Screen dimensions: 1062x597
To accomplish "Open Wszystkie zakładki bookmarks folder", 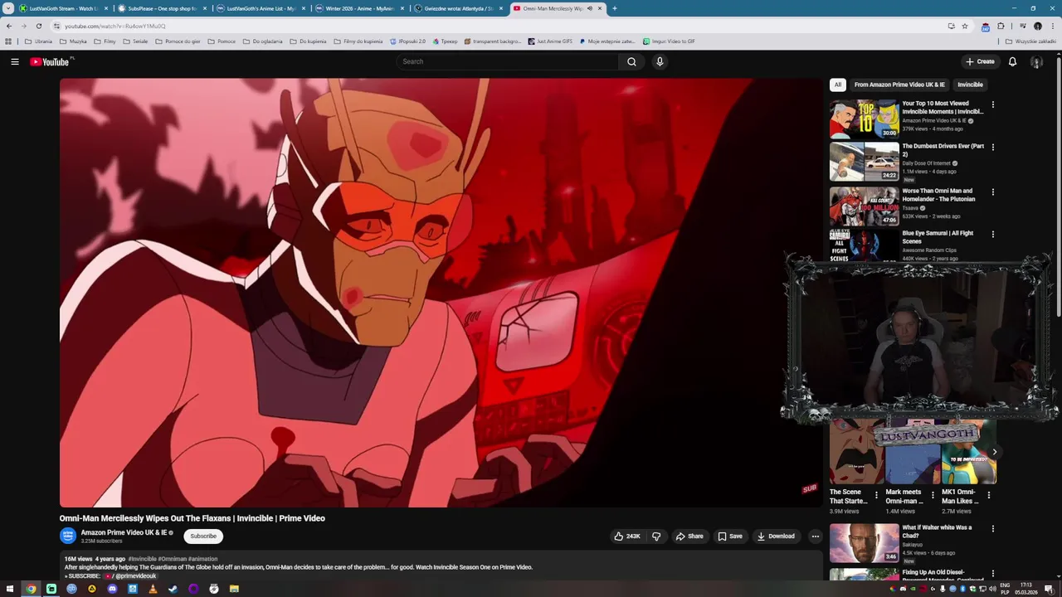I will [x=1030, y=41].
